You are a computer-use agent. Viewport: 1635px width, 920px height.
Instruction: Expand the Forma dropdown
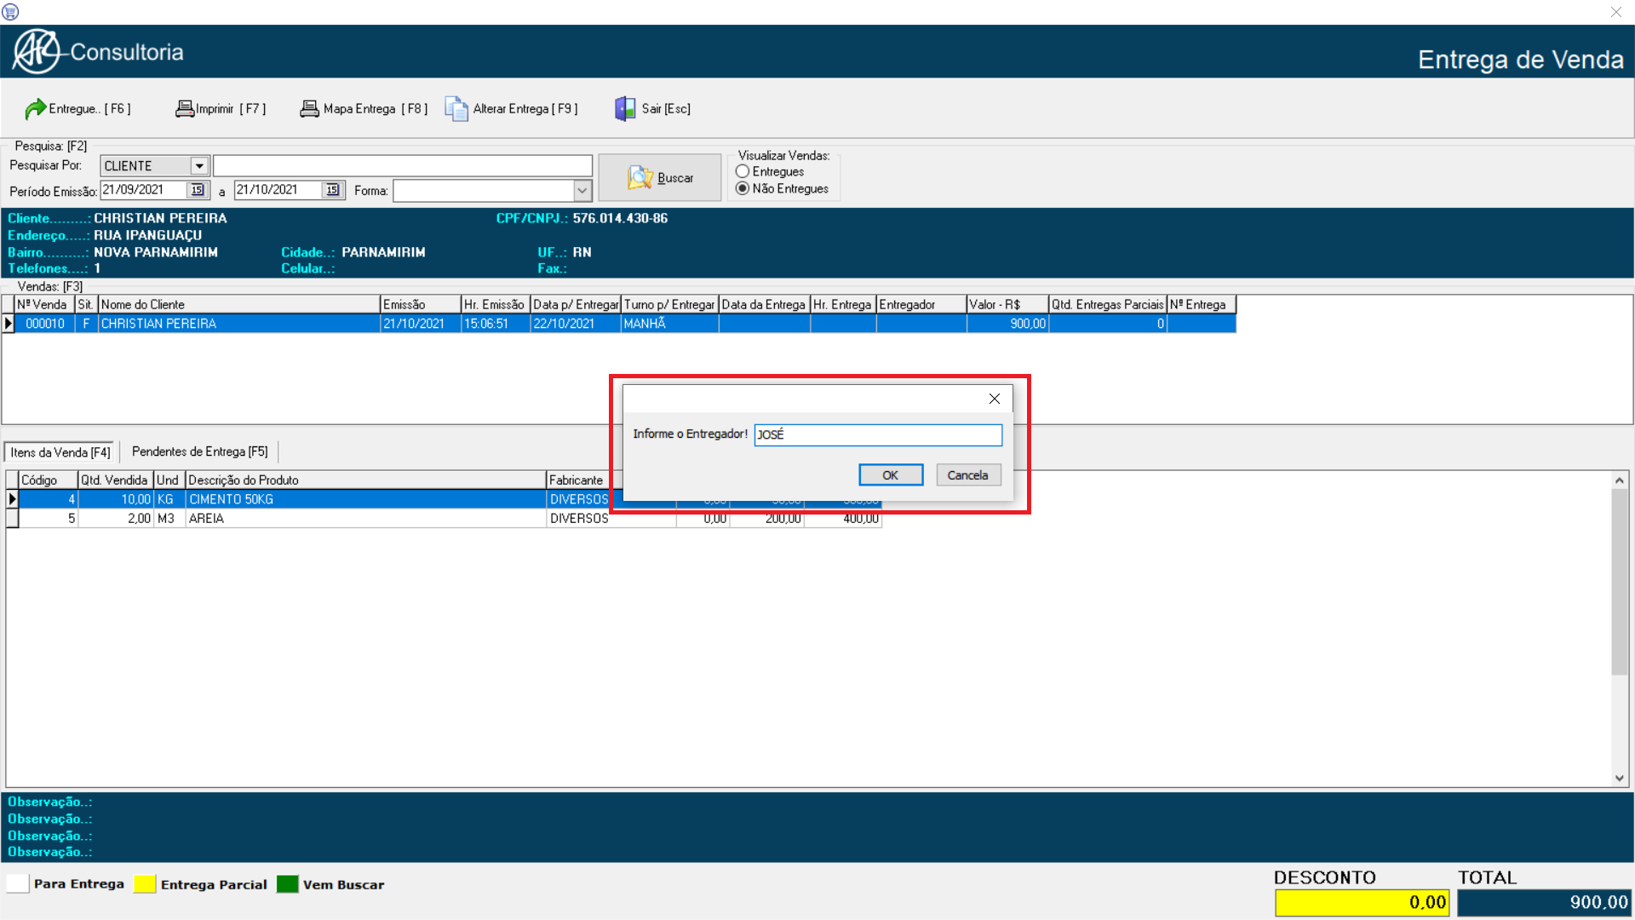582,191
